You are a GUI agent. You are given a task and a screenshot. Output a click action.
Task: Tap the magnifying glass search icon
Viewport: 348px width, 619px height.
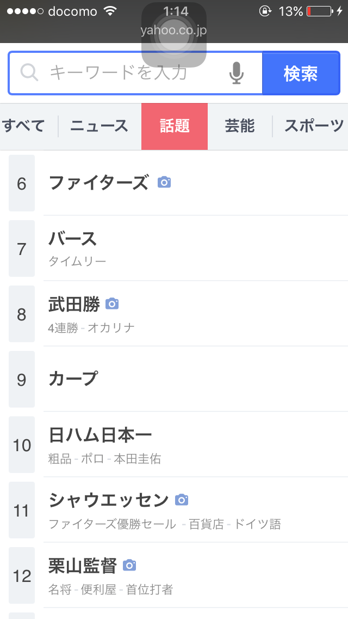(x=29, y=73)
